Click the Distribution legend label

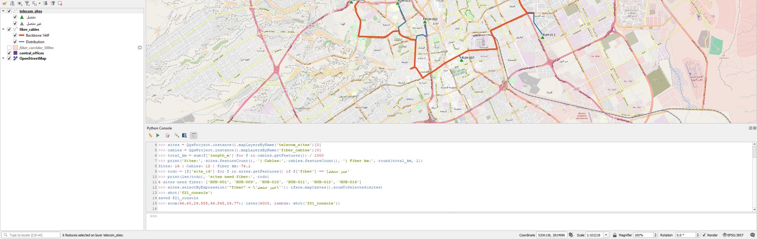click(x=35, y=42)
